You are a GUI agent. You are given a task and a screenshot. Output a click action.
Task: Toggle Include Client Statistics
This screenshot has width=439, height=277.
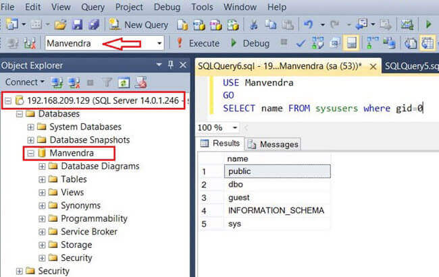pyautogui.click(x=389, y=43)
